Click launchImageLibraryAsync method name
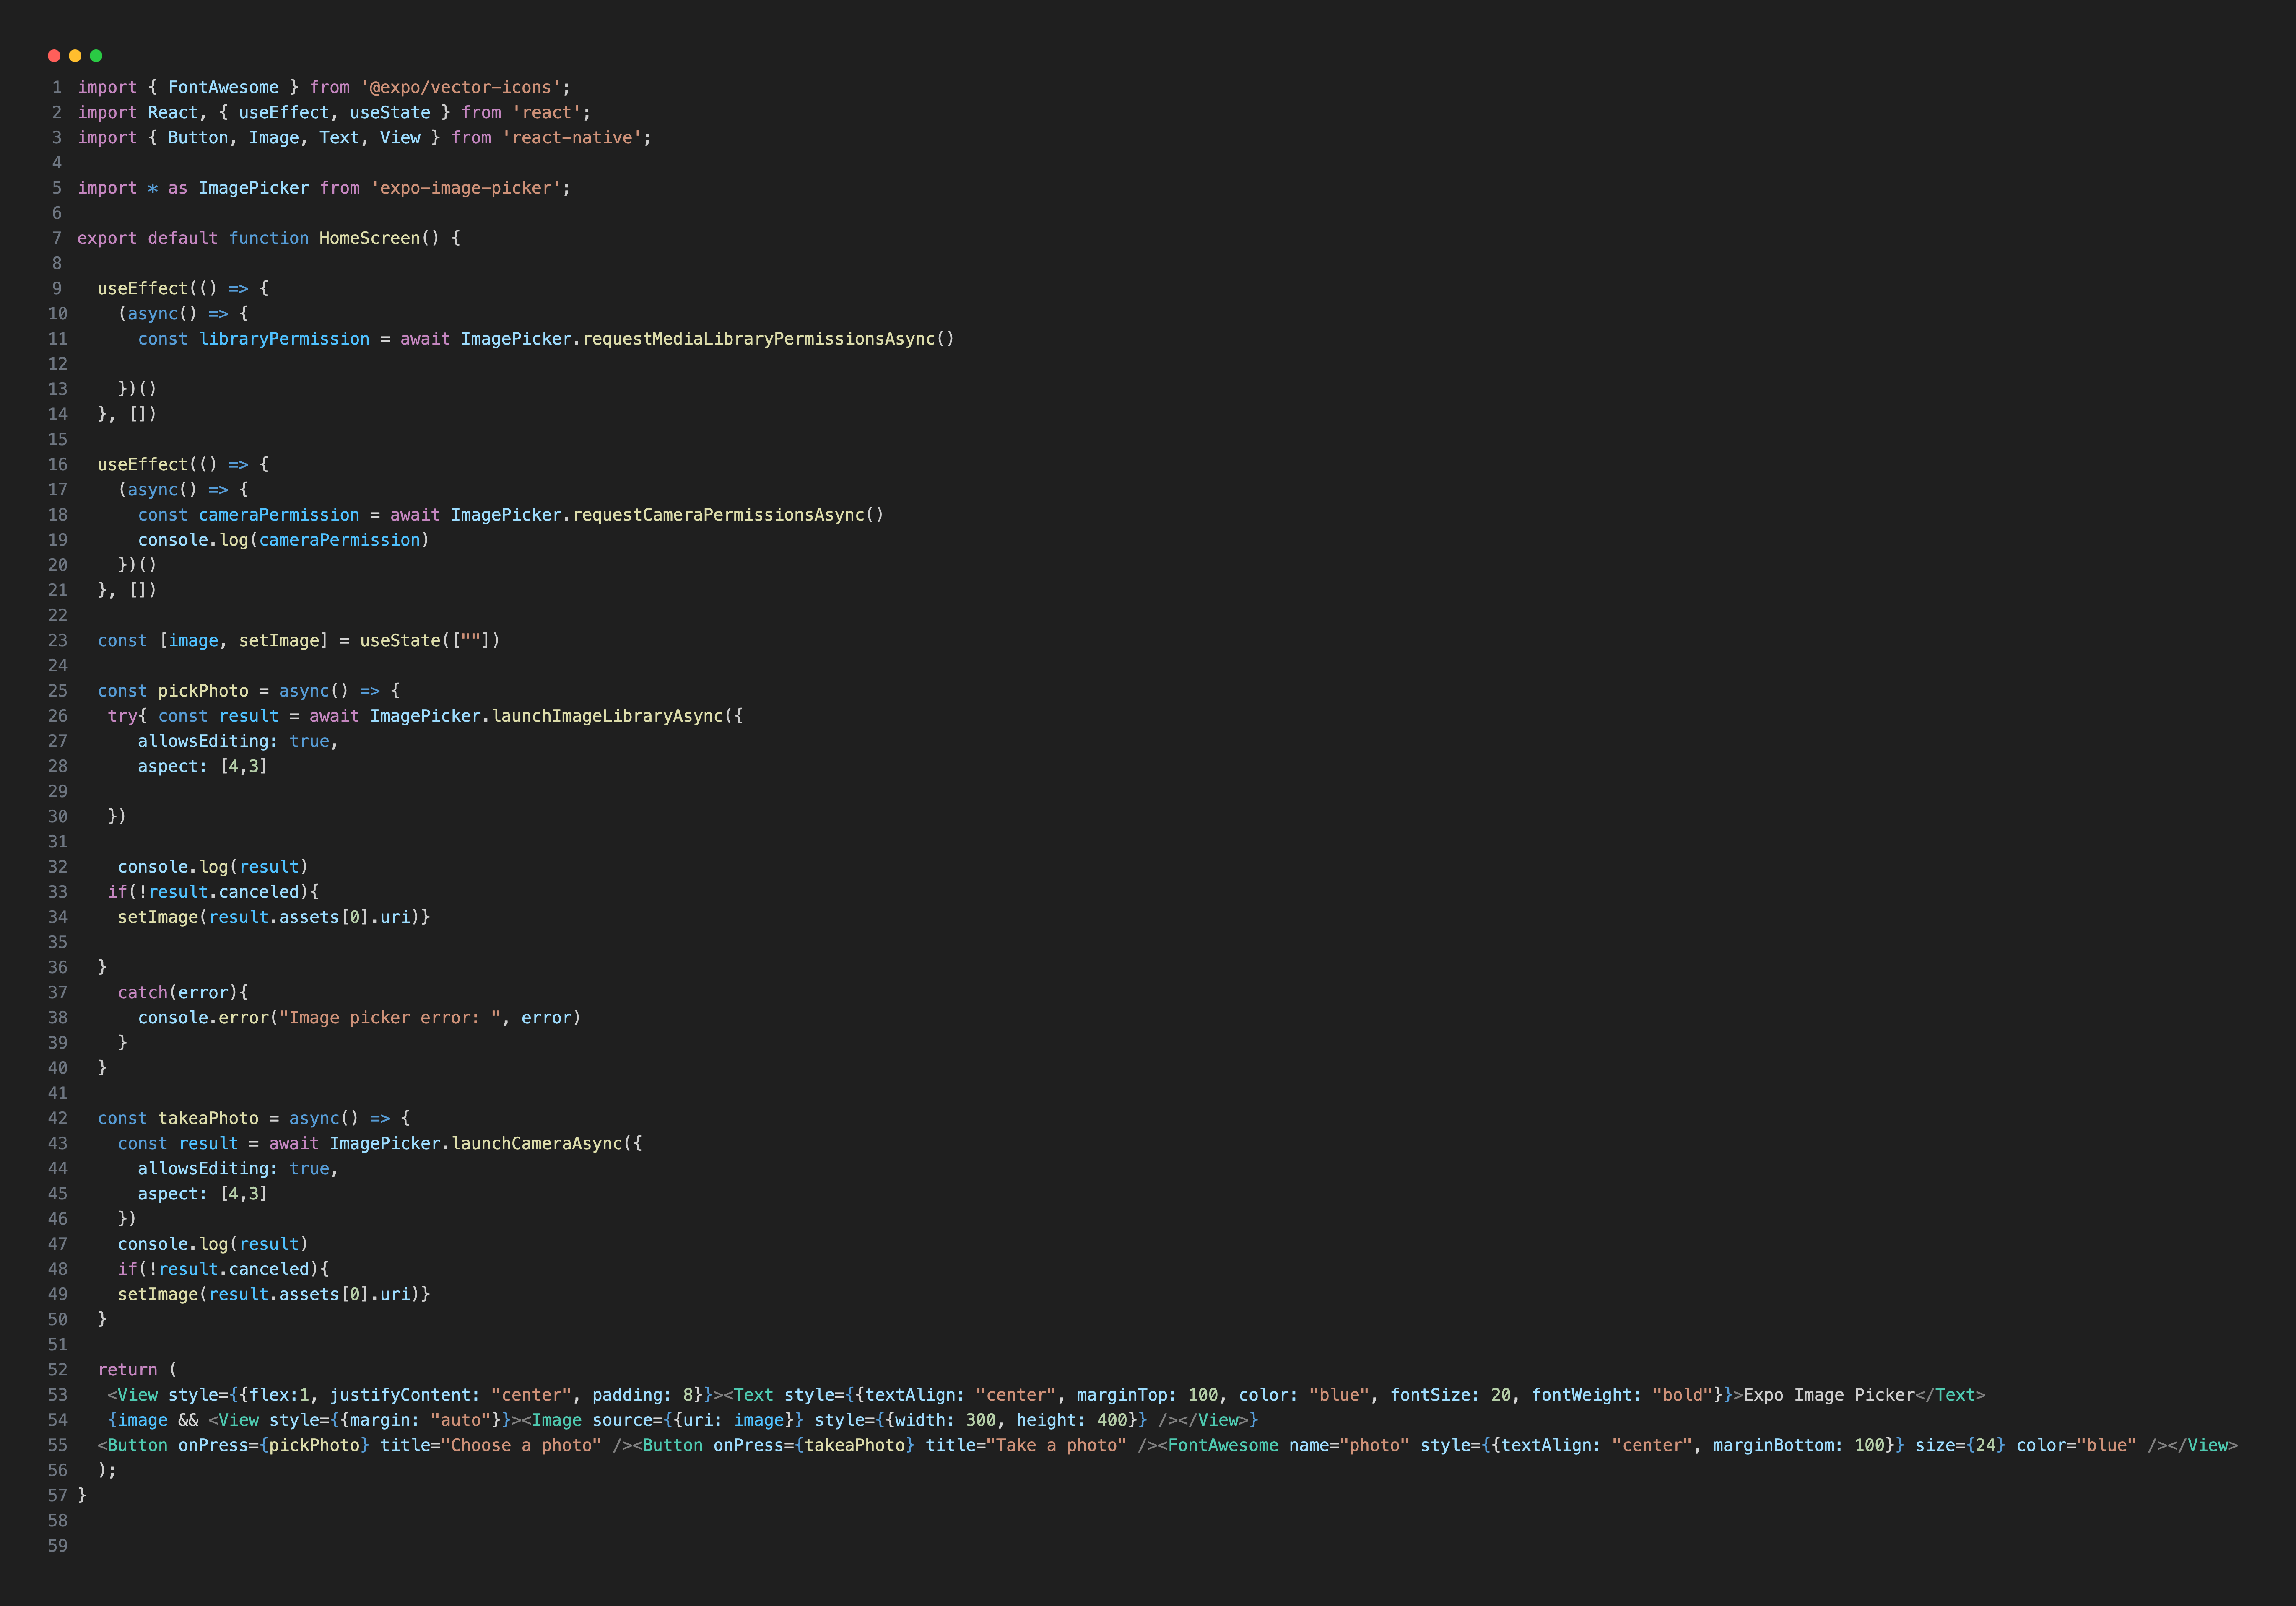Image resolution: width=2296 pixels, height=1606 pixels. pyautogui.click(x=607, y=715)
